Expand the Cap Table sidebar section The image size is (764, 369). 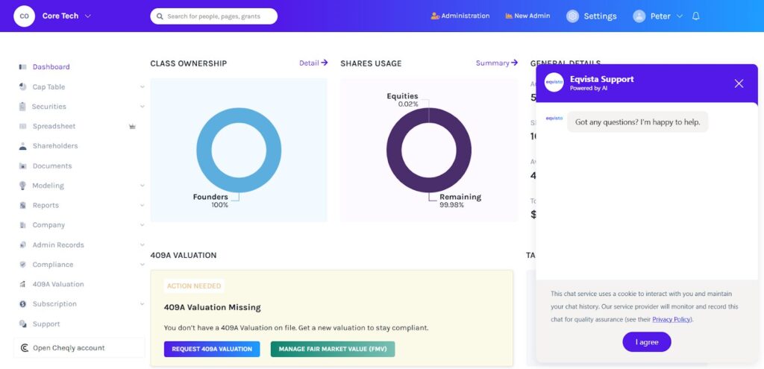[x=142, y=87]
